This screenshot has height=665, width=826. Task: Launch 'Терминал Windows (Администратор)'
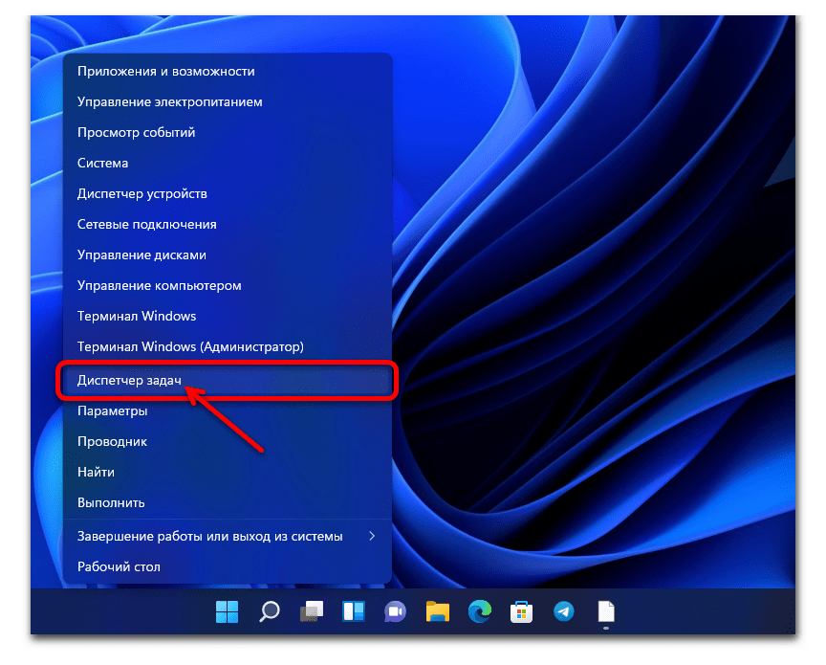click(228, 346)
